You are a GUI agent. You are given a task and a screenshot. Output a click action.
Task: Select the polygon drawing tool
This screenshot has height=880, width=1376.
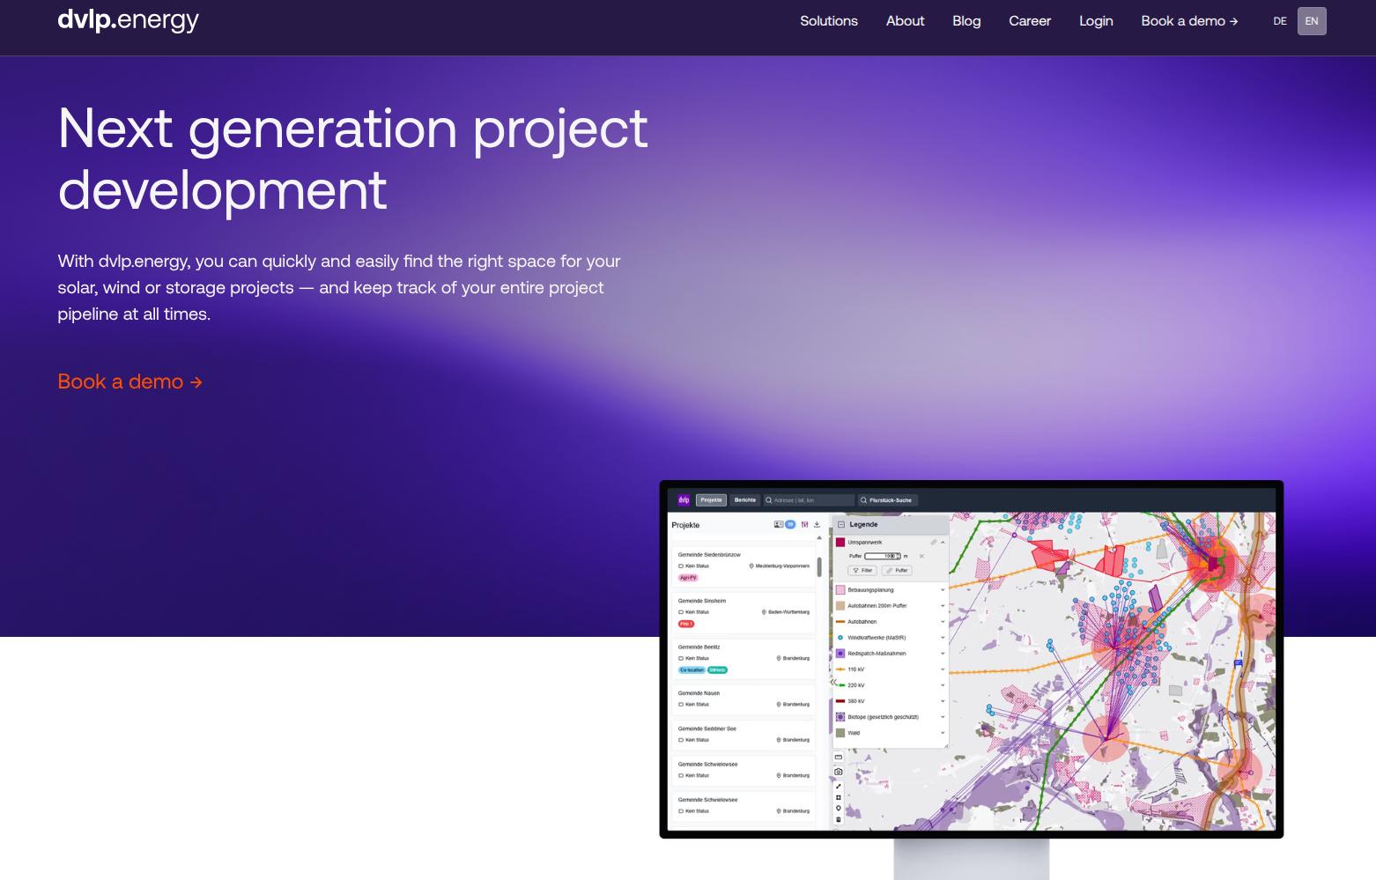(x=838, y=797)
